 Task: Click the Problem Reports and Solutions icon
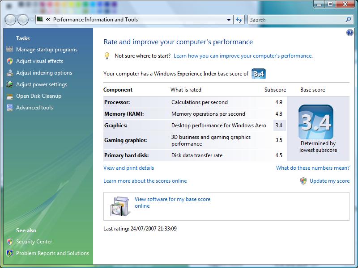[x=10, y=253]
